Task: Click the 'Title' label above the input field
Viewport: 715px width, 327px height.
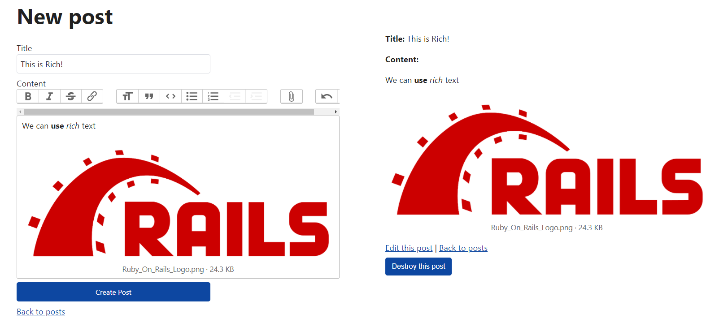Action: tap(24, 48)
